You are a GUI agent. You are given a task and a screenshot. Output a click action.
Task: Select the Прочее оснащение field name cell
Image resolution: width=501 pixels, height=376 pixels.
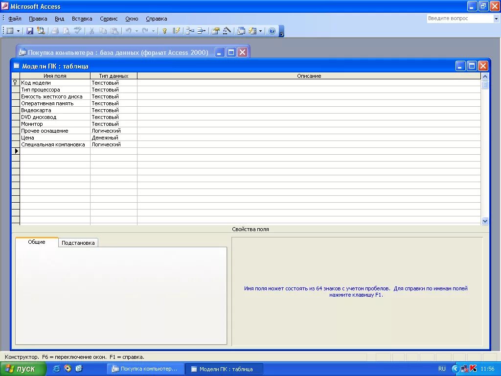pyautogui.click(x=55, y=131)
